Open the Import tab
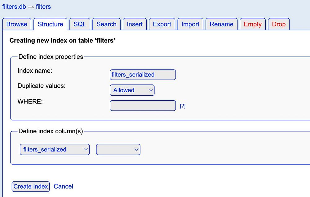Screen dimensions: 310x197 pyautogui.click(x=190, y=24)
